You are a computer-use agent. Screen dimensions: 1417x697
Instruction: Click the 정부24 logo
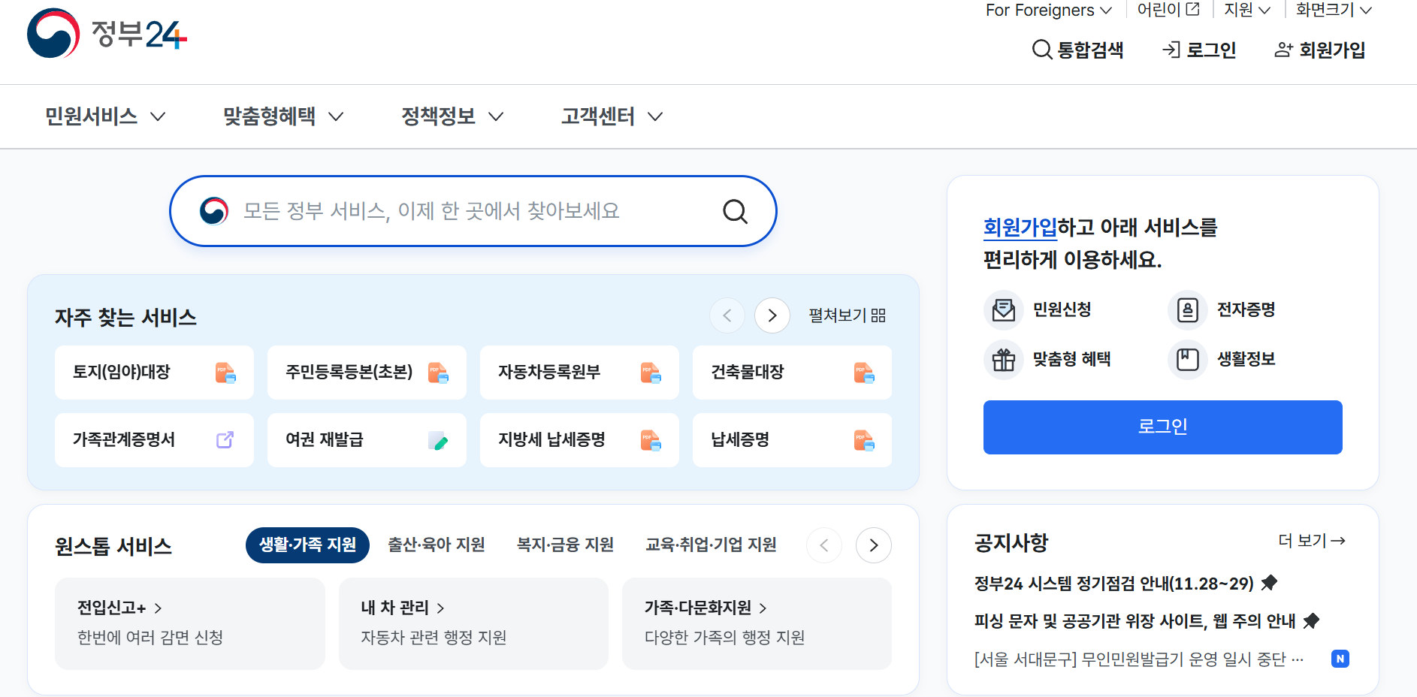107,34
